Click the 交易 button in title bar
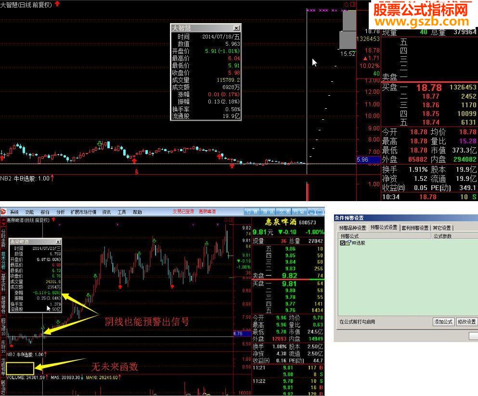Screen dimensions: 478x396 tap(284, 212)
